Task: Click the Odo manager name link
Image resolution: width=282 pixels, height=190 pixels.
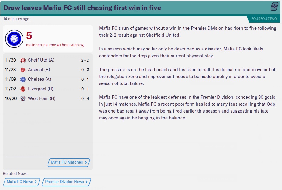Action: pyautogui.click(x=271, y=104)
